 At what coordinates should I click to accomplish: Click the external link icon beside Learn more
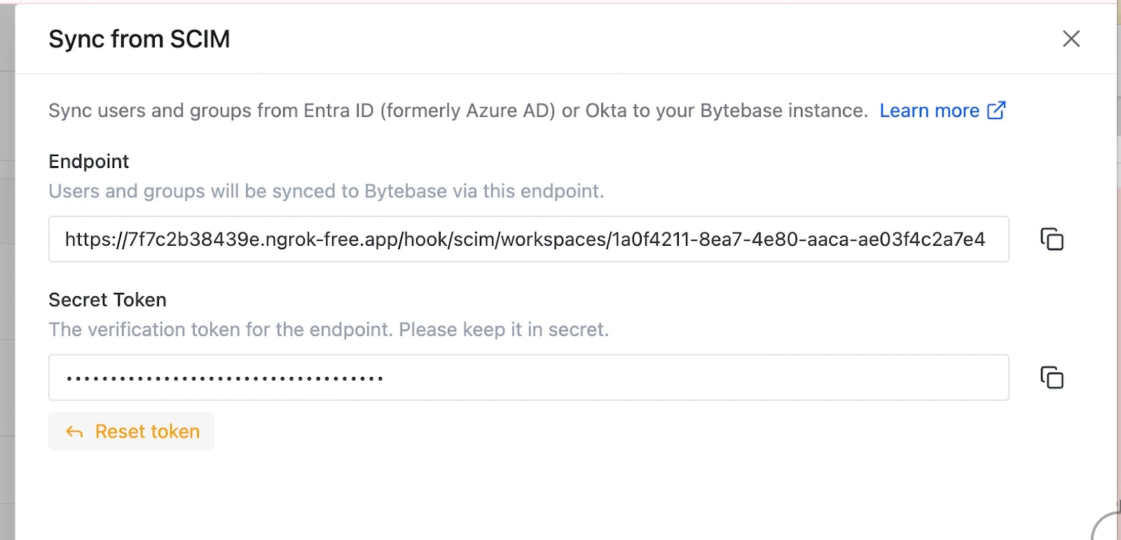[996, 110]
